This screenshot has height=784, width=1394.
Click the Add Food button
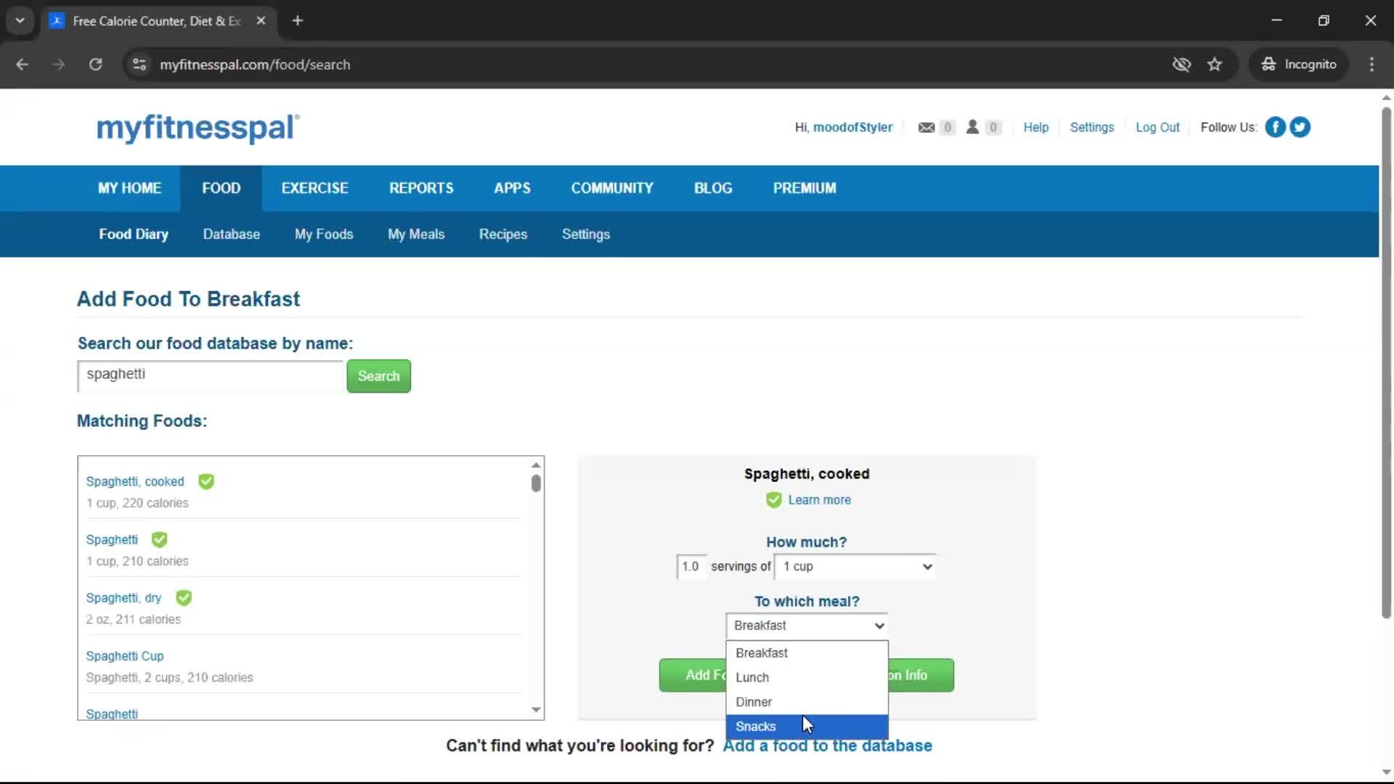point(693,675)
